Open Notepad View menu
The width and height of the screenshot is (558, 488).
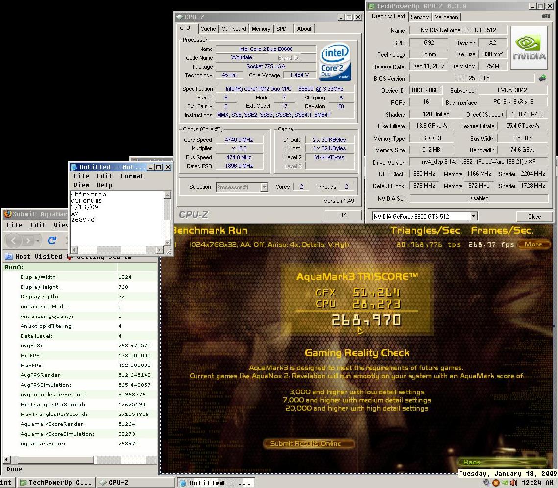[81, 185]
